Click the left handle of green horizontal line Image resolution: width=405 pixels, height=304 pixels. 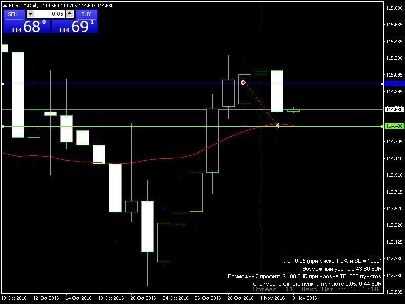[3, 126]
